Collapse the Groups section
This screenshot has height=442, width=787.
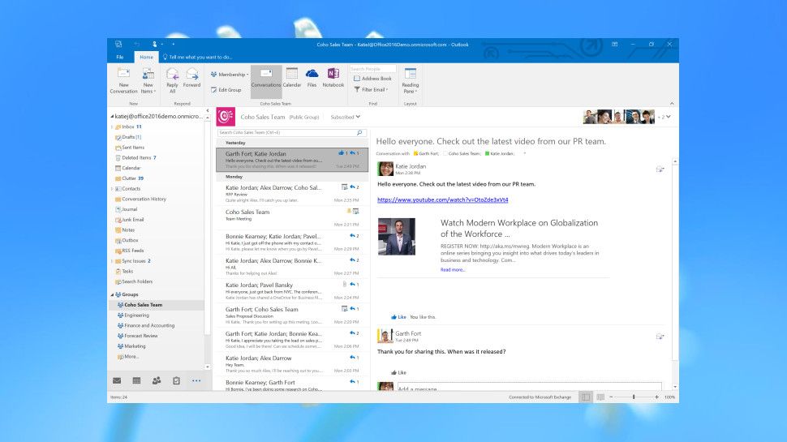click(112, 294)
